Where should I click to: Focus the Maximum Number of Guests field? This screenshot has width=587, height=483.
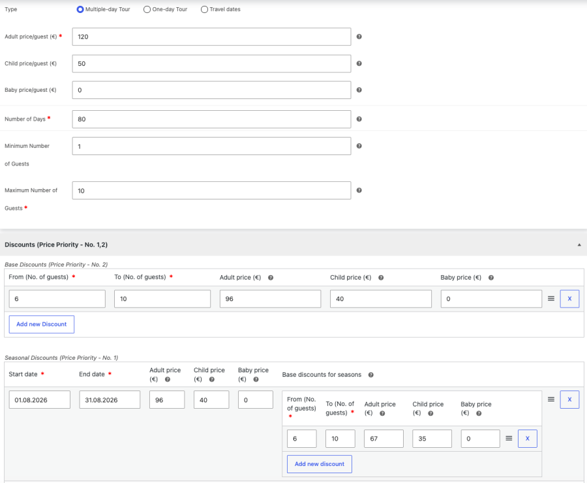tap(211, 190)
